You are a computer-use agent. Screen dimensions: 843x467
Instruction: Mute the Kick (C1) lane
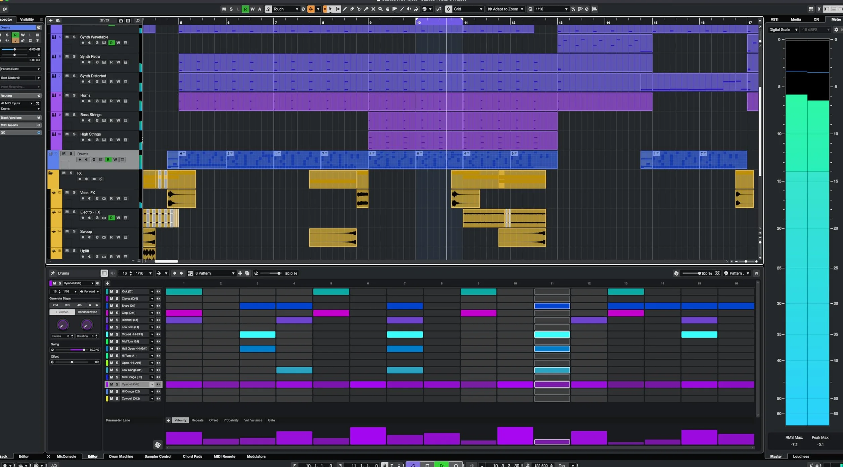click(112, 292)
